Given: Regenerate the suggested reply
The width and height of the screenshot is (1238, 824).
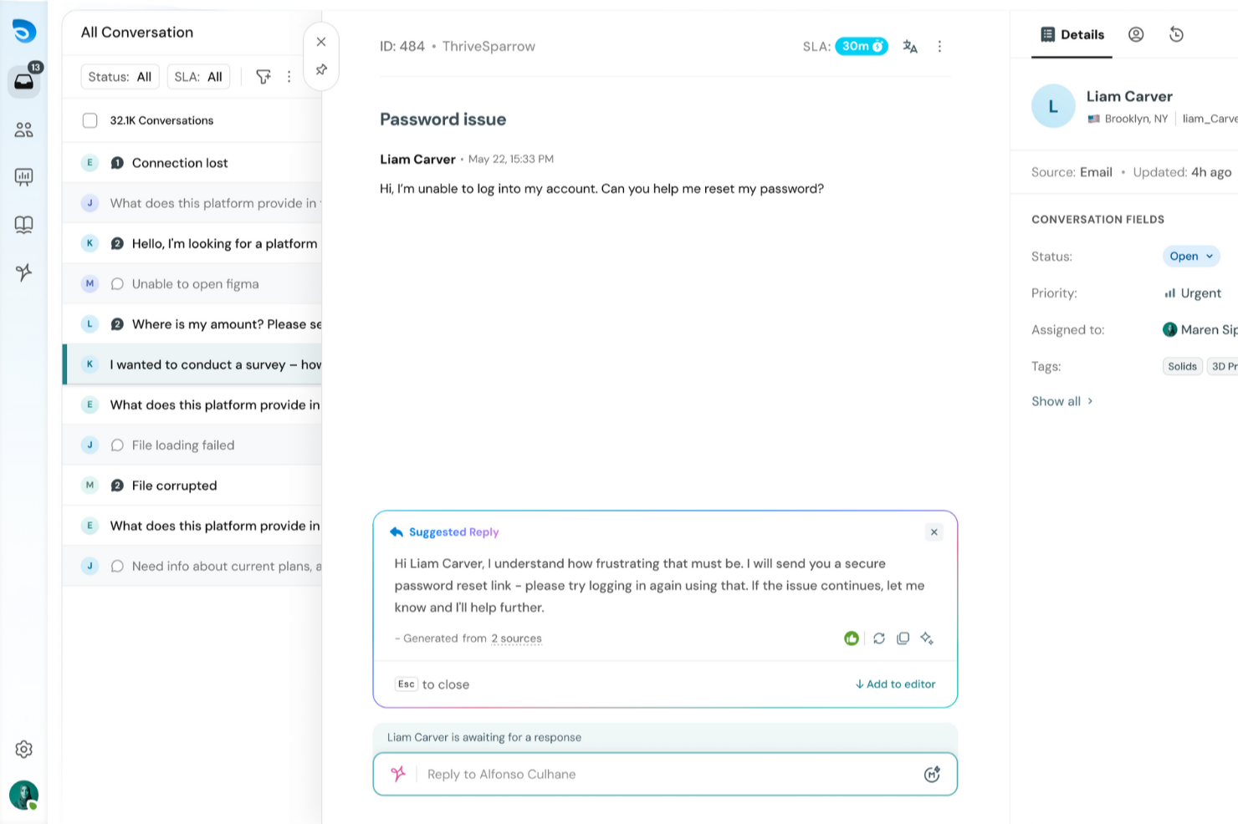Looking at the screenshot, I should 878,638.
